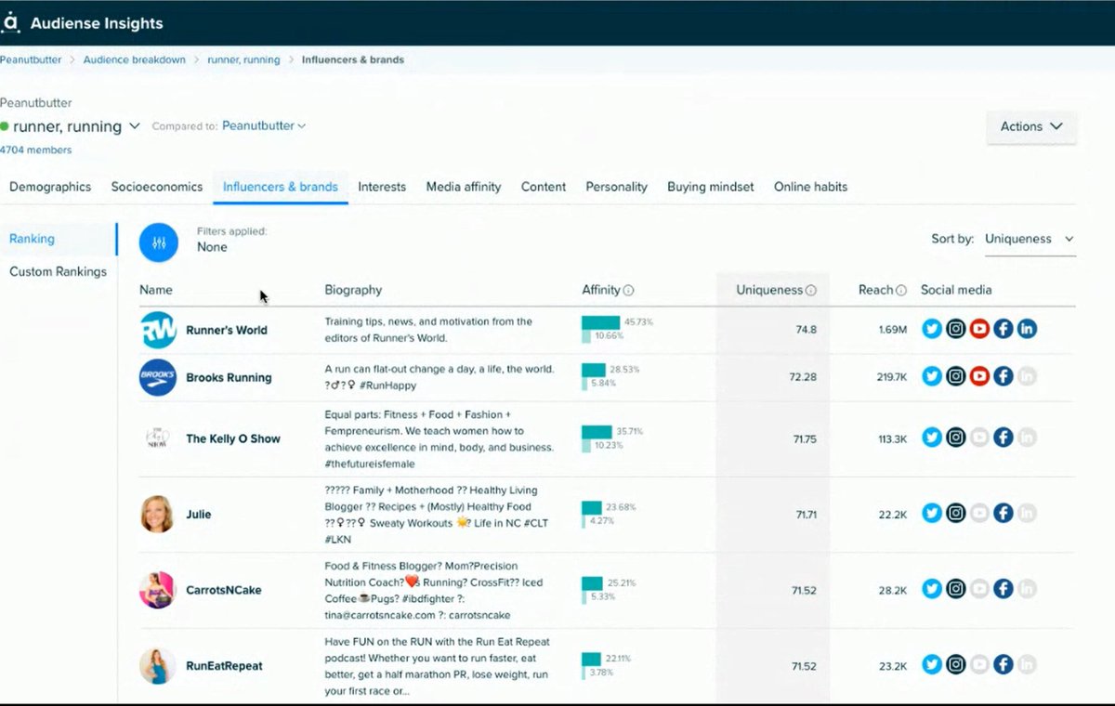
Task: Open Brooks Running Twitter icon
Action: (x=932, y=376)
